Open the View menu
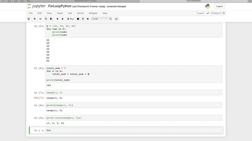252x141 pixels. pyautogui.click(x=49, y=13)
